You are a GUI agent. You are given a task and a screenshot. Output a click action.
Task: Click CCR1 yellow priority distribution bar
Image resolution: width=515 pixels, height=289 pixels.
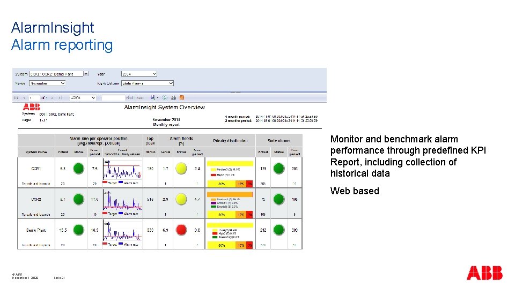[x=230, y=163]
